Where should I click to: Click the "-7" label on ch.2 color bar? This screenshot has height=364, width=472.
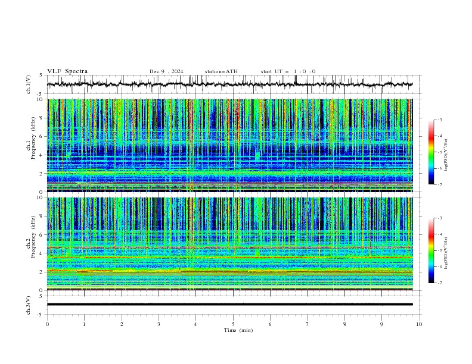click(440, 283)
